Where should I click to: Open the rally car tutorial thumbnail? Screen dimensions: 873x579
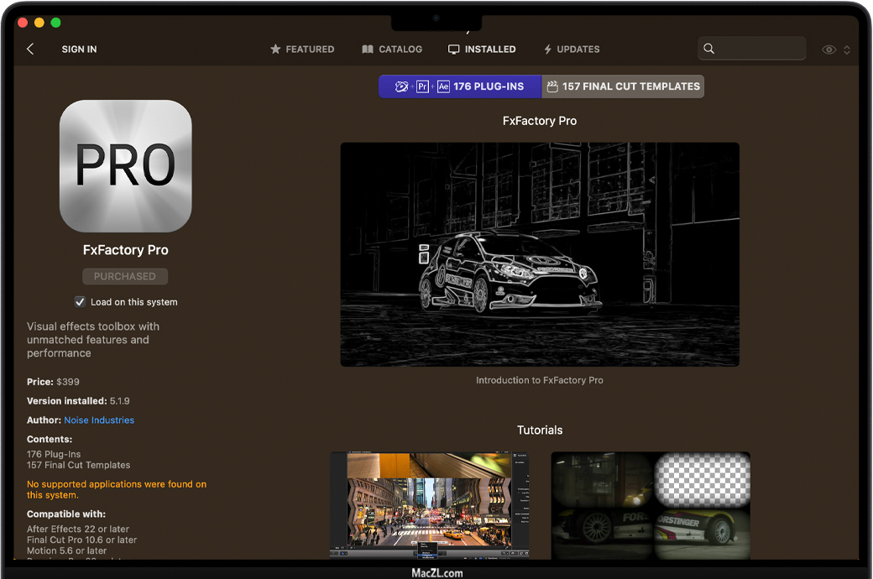651,505
